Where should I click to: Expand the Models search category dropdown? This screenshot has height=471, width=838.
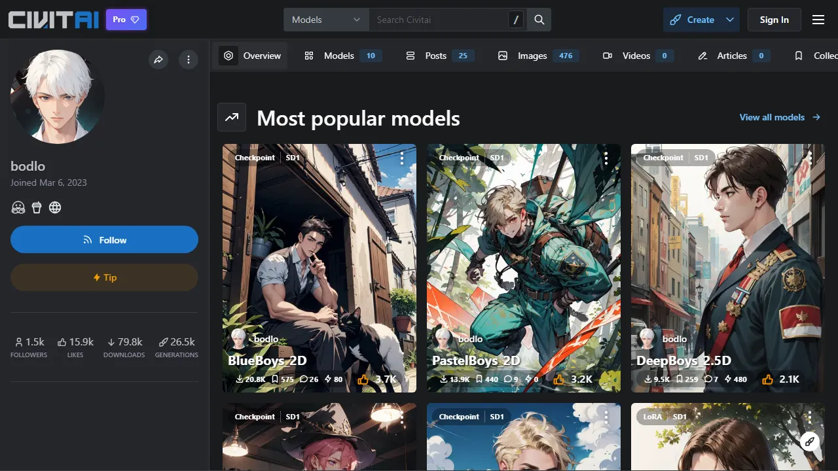[x=326, y=20]
